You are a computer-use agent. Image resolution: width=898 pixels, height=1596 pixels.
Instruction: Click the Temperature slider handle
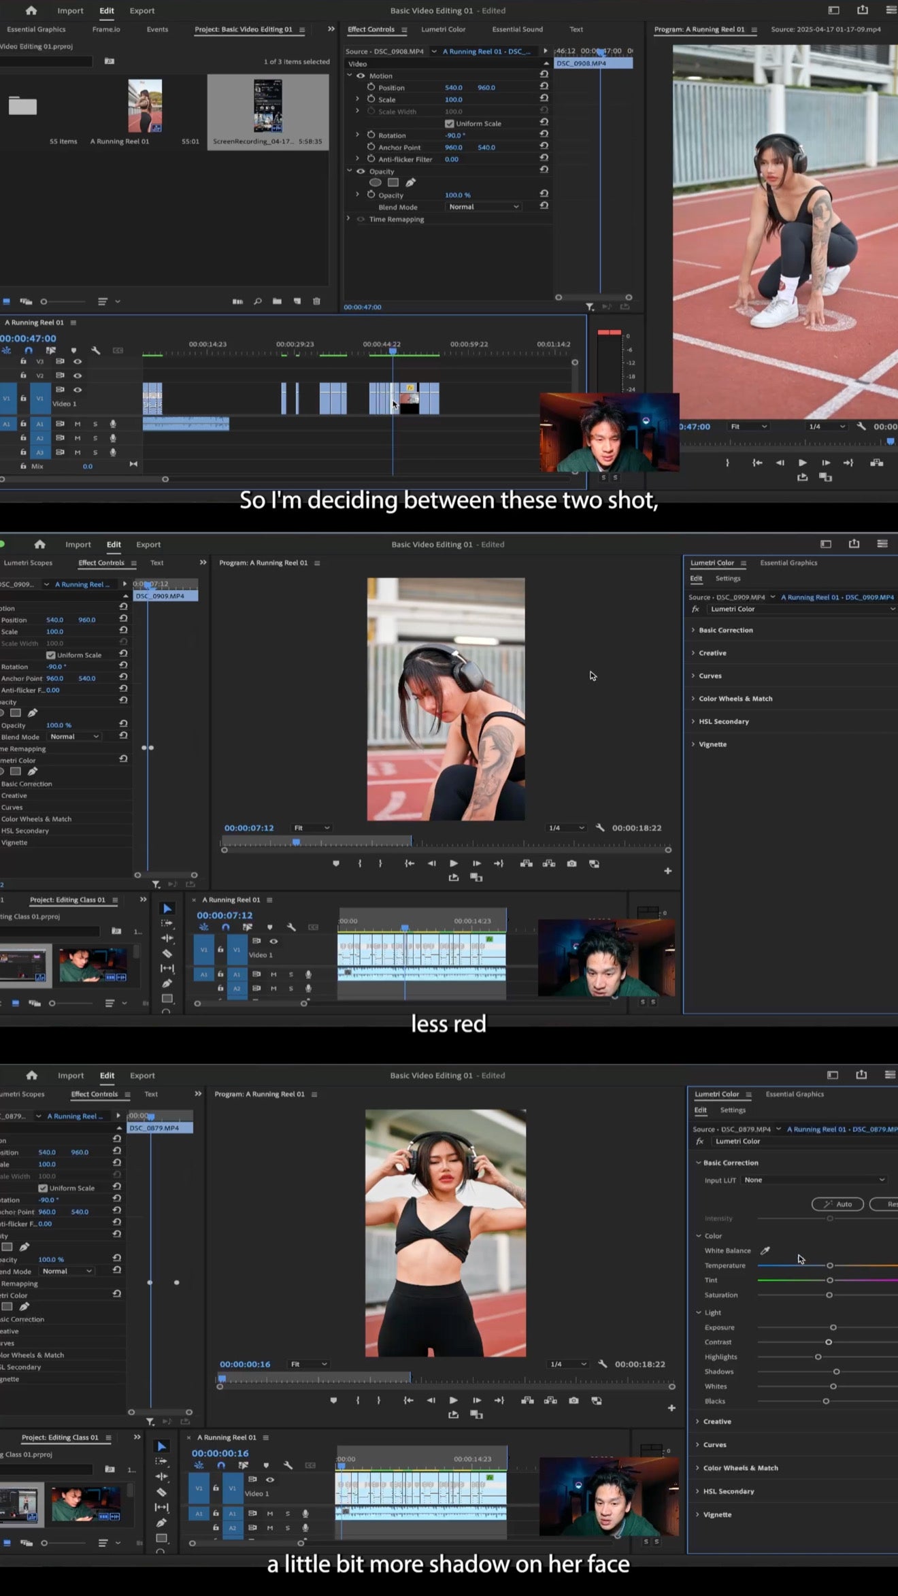point(829,1265)
